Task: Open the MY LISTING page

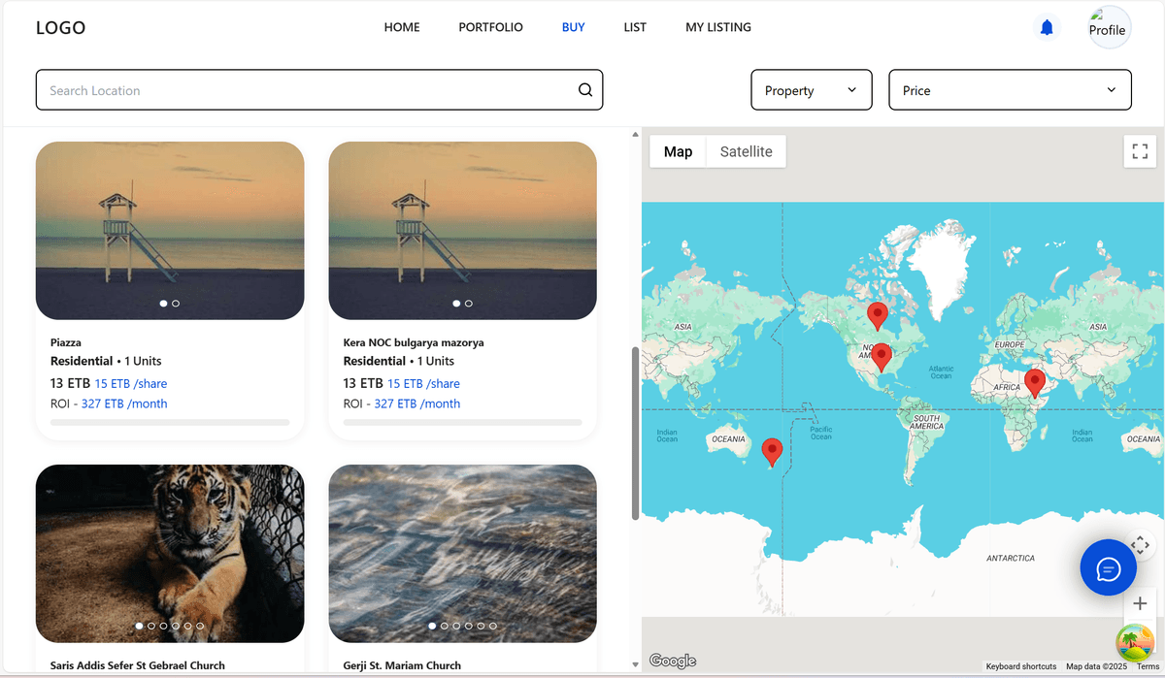Action: 717,27
